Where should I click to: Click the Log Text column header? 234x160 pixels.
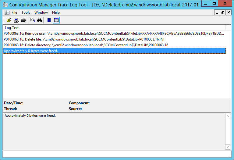click(114, 28)
